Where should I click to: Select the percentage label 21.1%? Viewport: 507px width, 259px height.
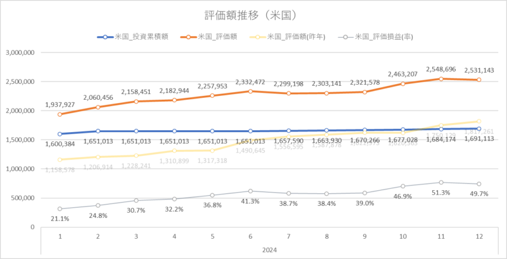[60, 219]
